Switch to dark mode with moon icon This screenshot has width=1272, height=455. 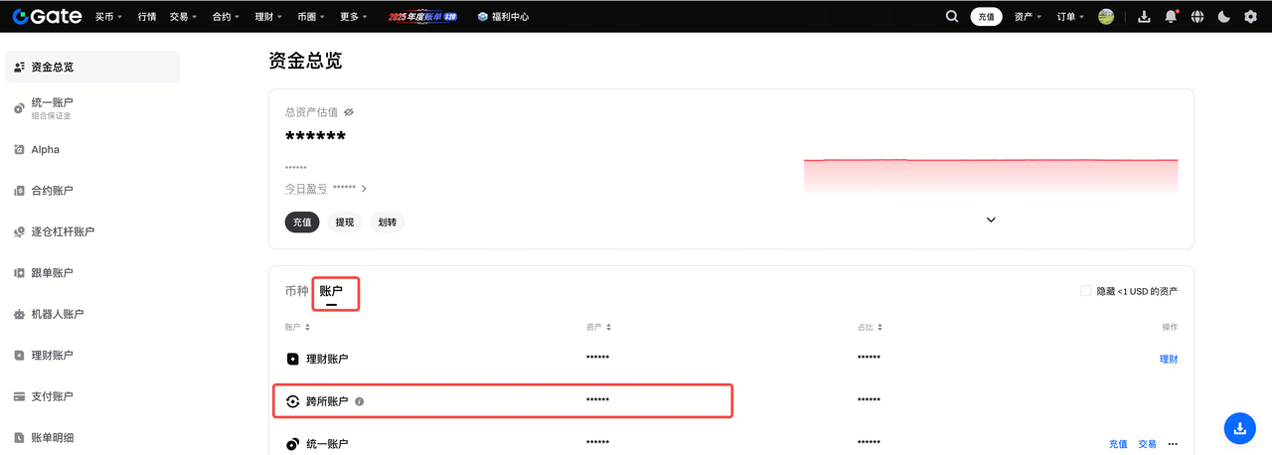click(1223, 17)
